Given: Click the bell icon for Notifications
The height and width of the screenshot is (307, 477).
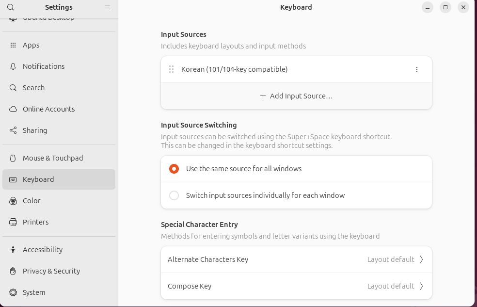Looking at the screenshot, I should pyautogui.click(x=13, y=66).
